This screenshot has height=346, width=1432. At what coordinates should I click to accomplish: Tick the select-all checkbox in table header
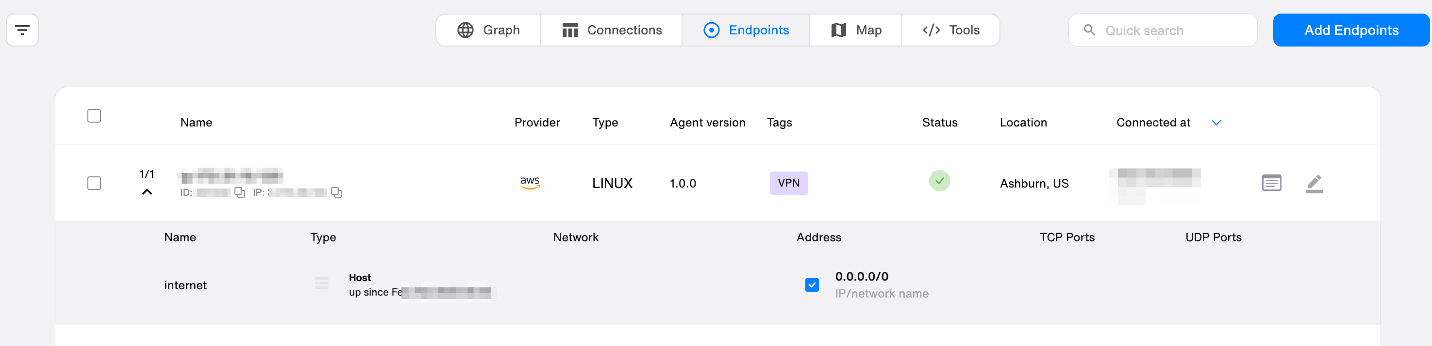tap(95, 116)
